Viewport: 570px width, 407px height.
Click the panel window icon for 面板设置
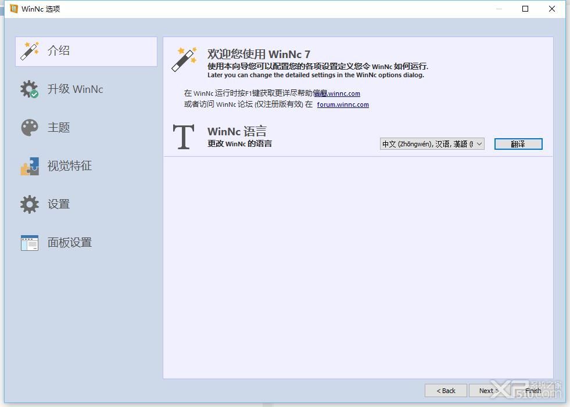point(30,243)
